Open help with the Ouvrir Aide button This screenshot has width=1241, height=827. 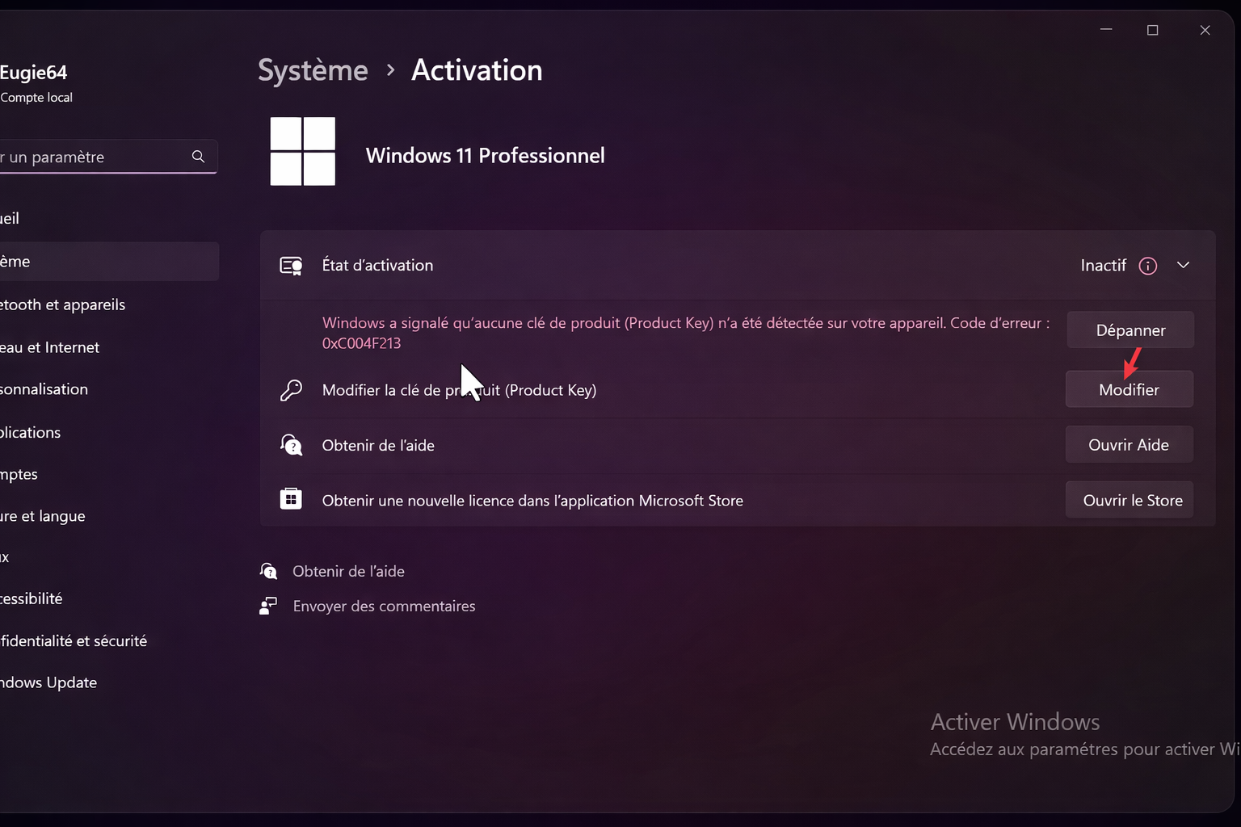click(1130, 445)
